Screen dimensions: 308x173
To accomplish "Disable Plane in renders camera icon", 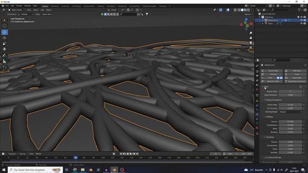I will click(x=305, y=24).
